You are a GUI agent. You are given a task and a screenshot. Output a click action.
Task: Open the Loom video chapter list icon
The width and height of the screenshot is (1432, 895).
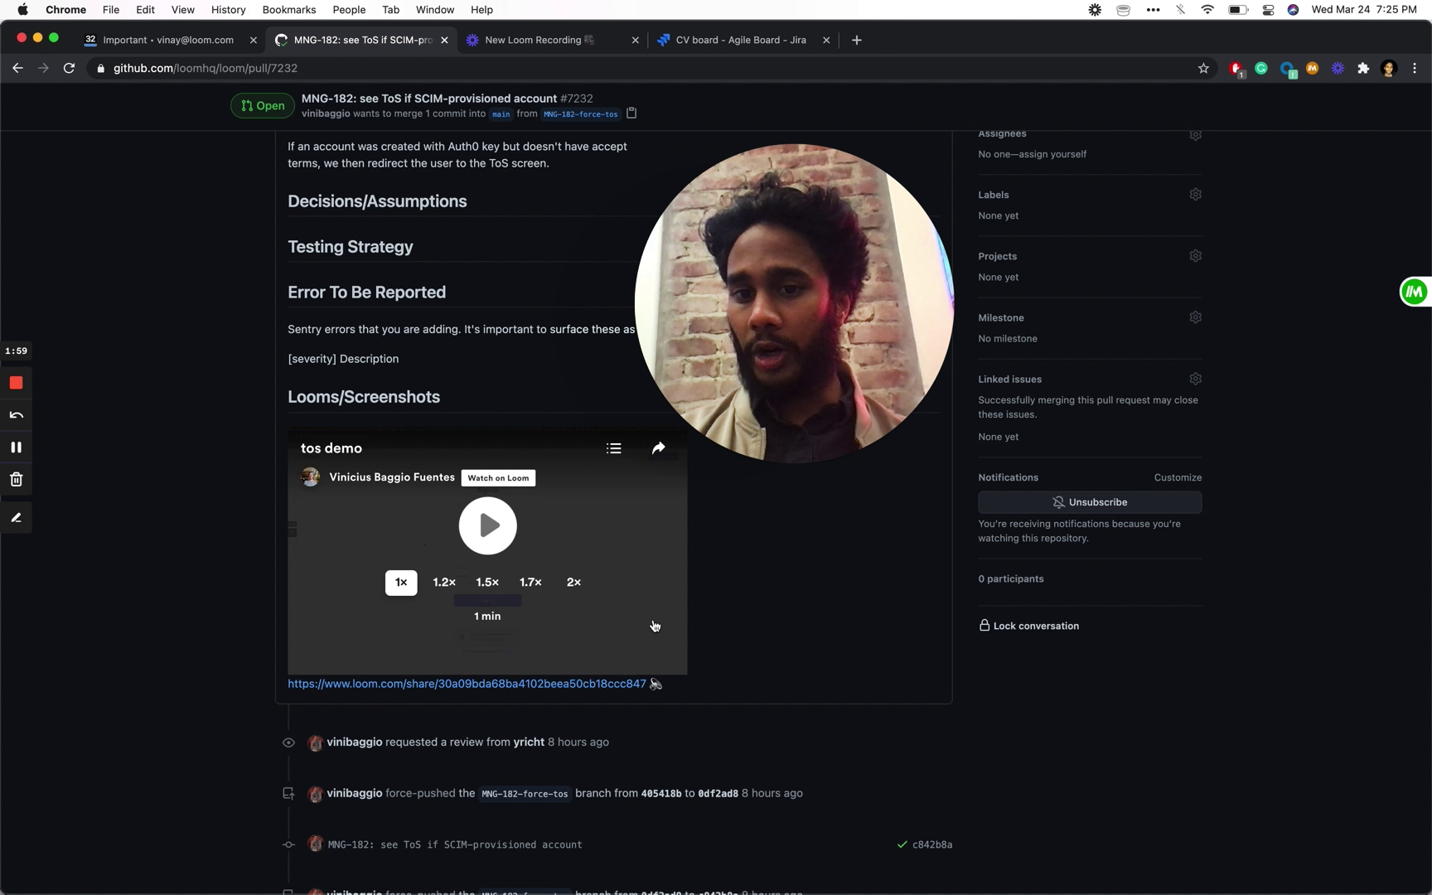(x=614, y=448)
